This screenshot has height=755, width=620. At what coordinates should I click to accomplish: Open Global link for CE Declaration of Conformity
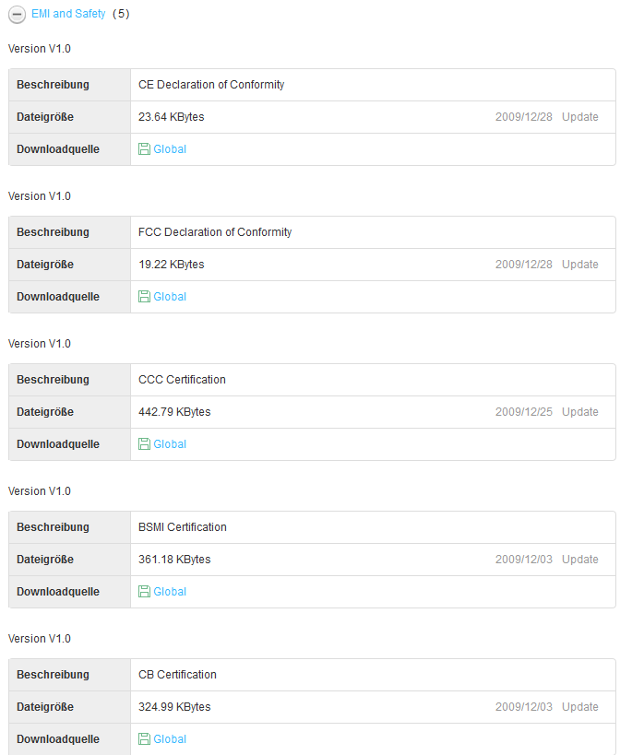[x=170, y=149]
